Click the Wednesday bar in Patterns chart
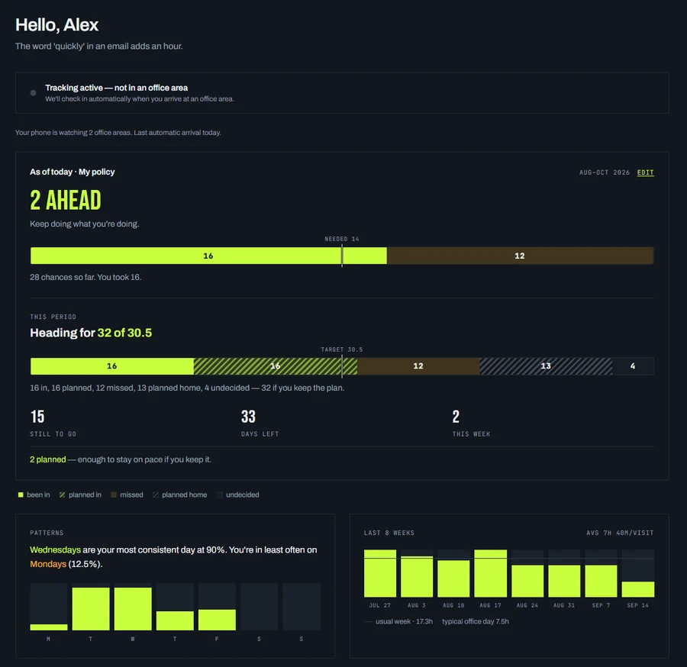Screen dimensions: 687x667 click(133, 609)
